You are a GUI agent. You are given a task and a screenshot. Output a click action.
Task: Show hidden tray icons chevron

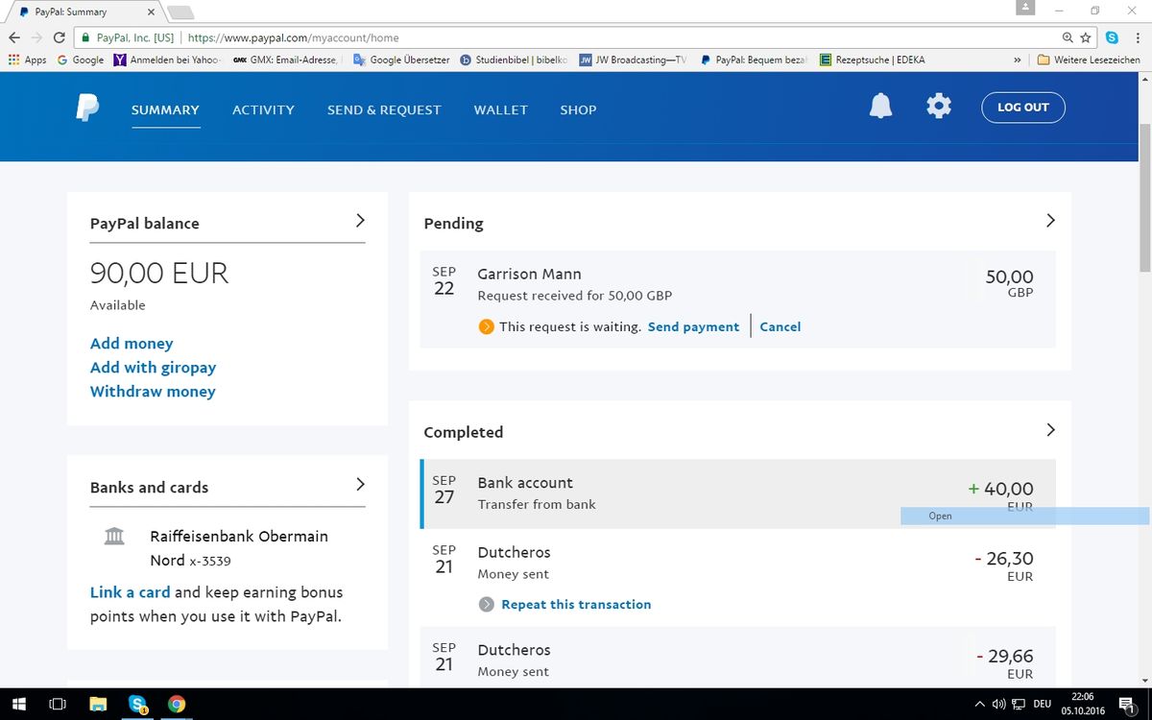click(979, 704)
